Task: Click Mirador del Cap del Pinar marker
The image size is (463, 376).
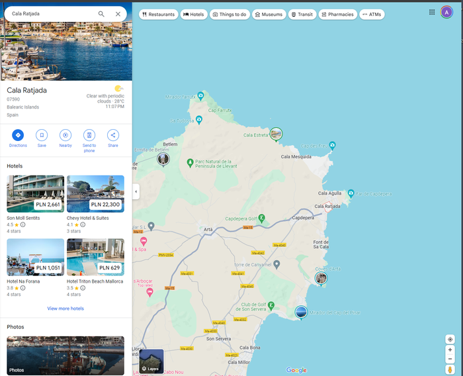Action: [301, 312]
